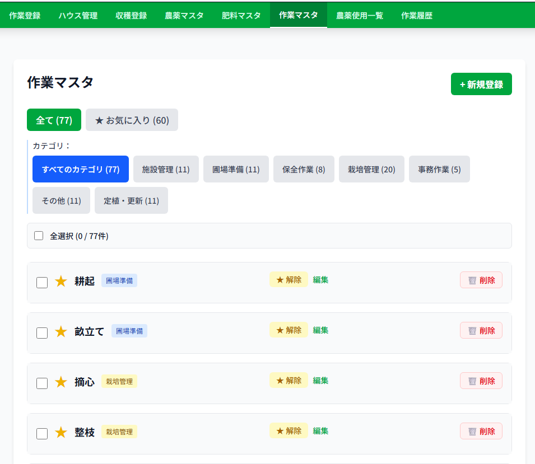535x464 pixels.
Task: Delete the 耕起 row with trash button
Action: 481,280
